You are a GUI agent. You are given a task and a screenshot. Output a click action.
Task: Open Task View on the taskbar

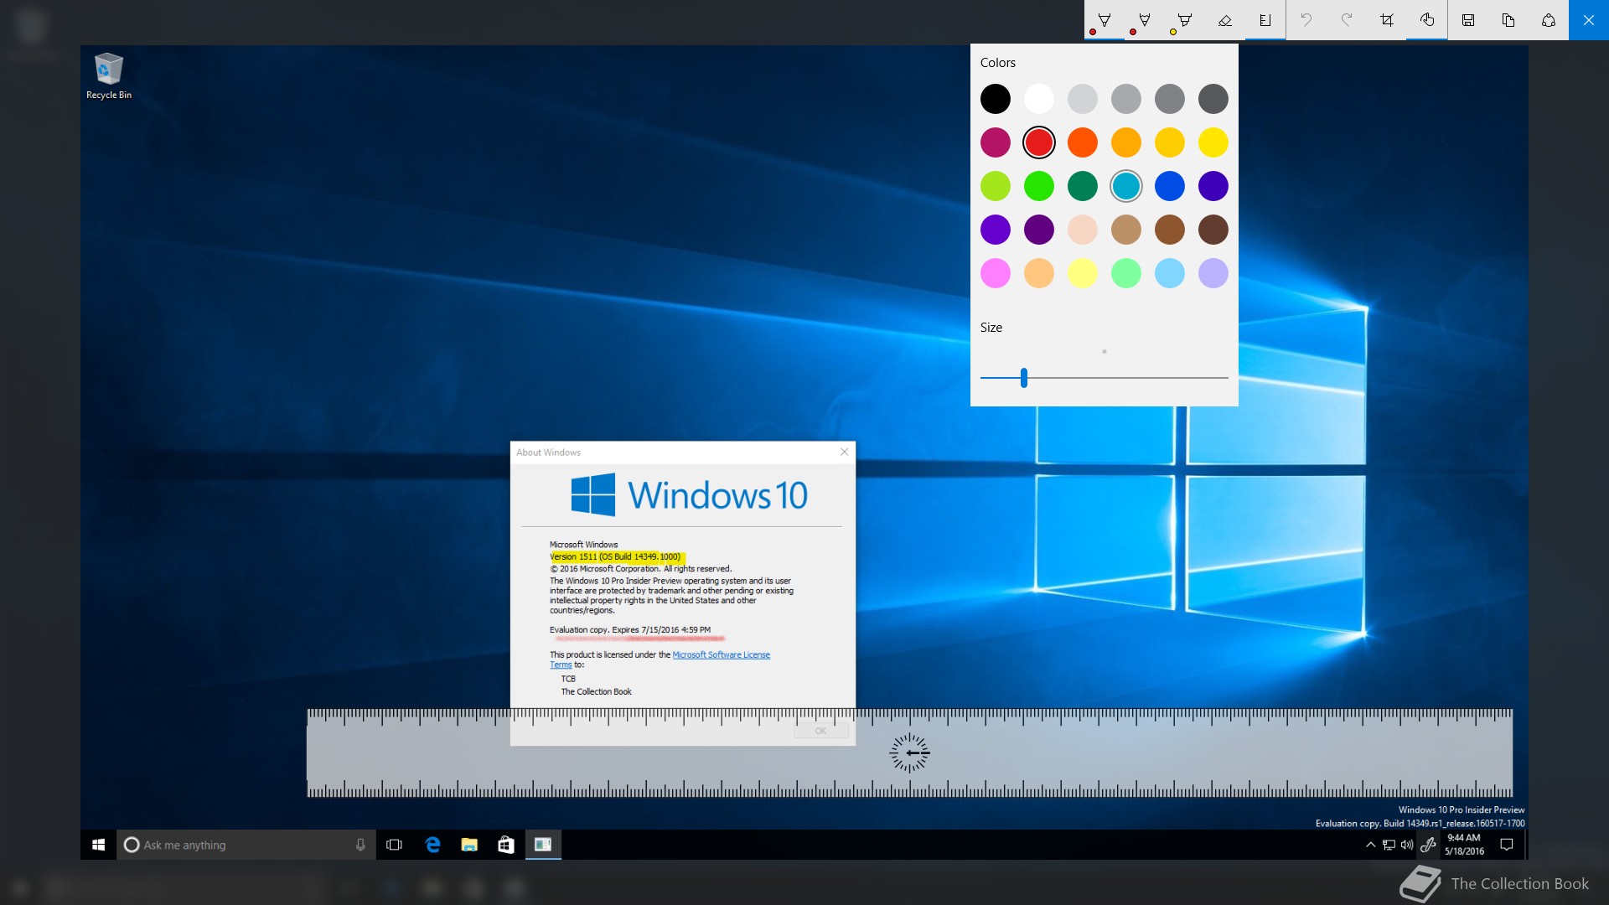point(394,845)
